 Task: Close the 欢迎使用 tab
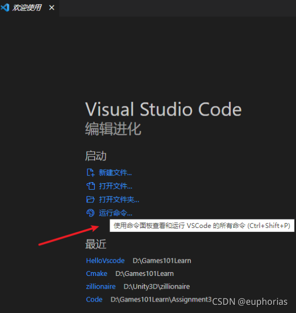click(x=52, y=8)
